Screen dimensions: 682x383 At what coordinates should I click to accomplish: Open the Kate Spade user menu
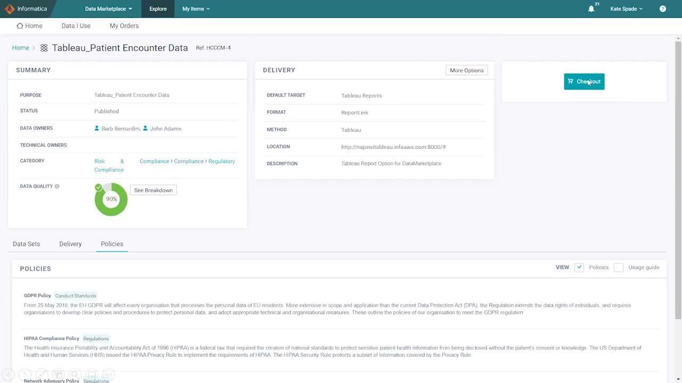[627, 9]
